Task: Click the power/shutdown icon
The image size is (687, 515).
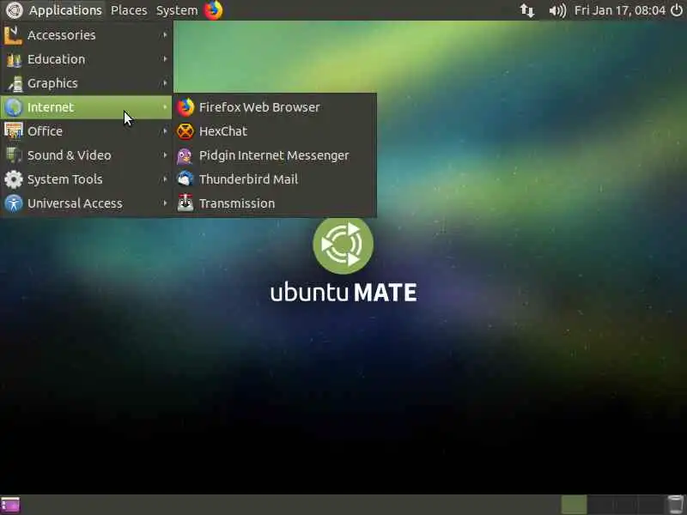Action: (x=677, y=10)
